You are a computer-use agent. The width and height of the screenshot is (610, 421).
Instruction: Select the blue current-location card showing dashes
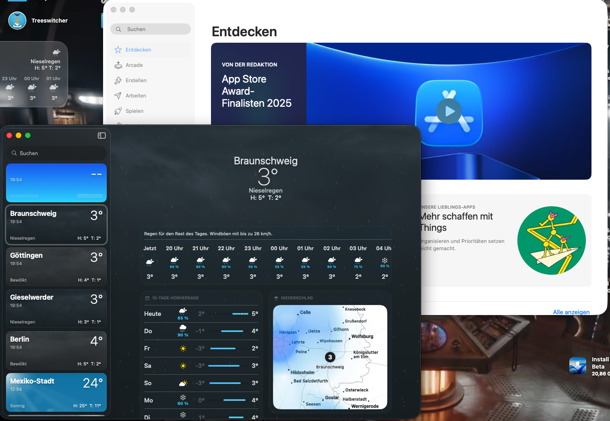[56, 183]
